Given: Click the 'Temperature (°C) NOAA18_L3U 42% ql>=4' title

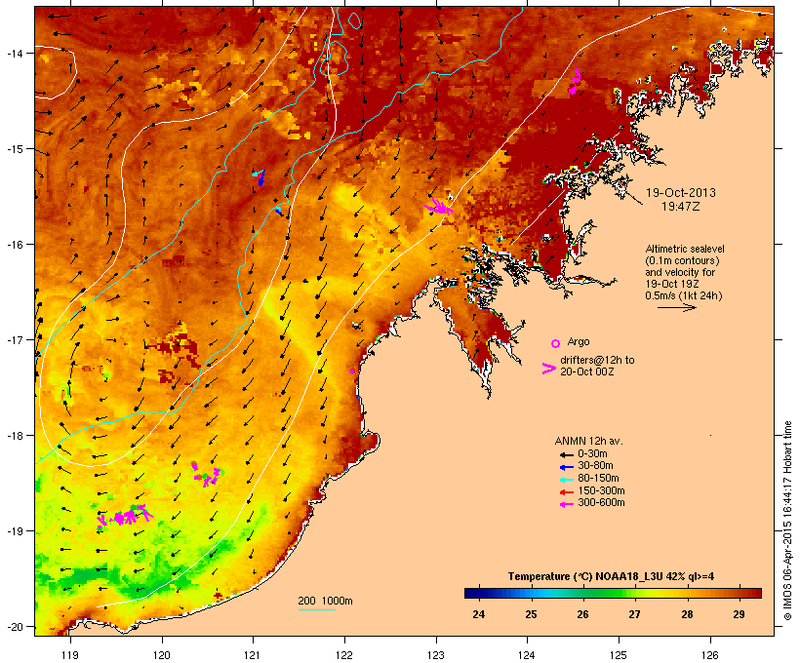Looking at the screenshot, I should coord(611,577).
